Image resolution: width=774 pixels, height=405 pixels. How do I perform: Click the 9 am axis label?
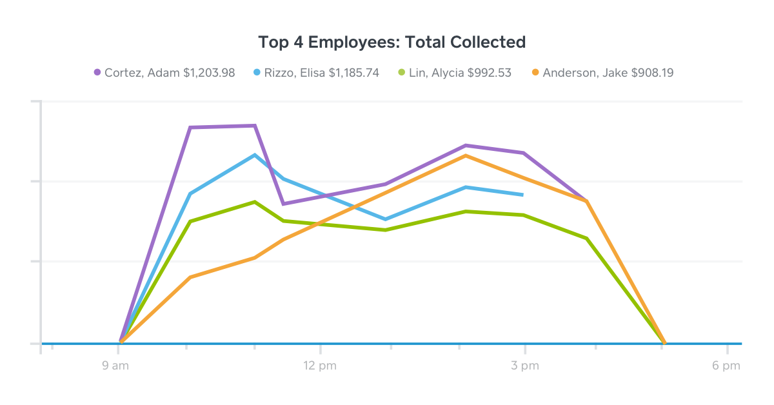[x=115, y=366]
